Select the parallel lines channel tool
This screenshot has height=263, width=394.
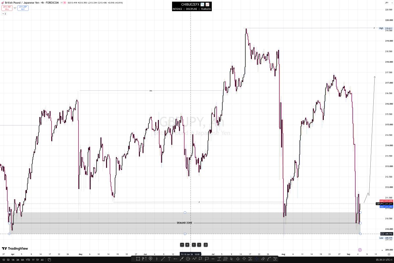[x=225, y=259]
